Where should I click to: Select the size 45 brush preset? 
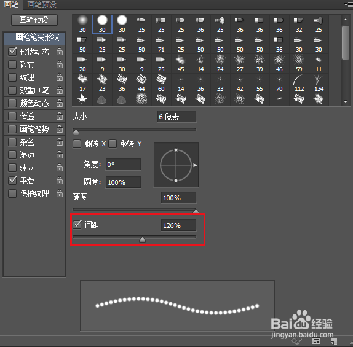[181, 64]
